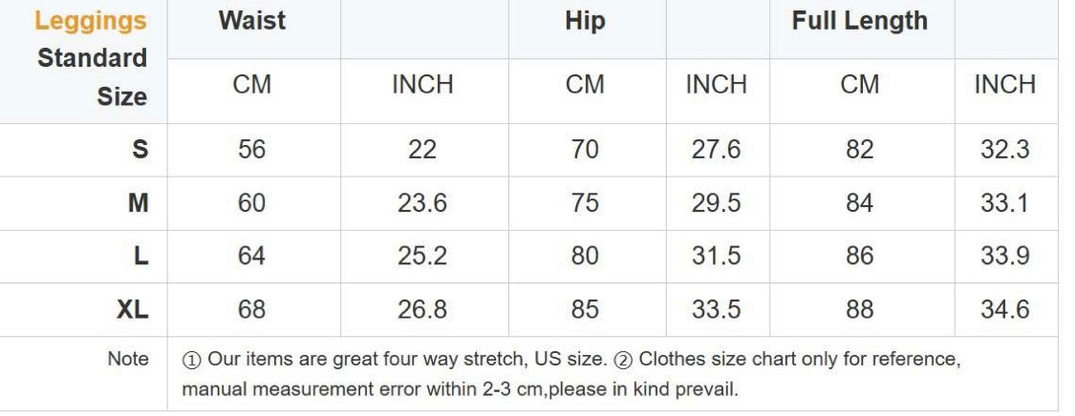
Task: Click the CM subheader under Hip
Action: pos(584,85)
